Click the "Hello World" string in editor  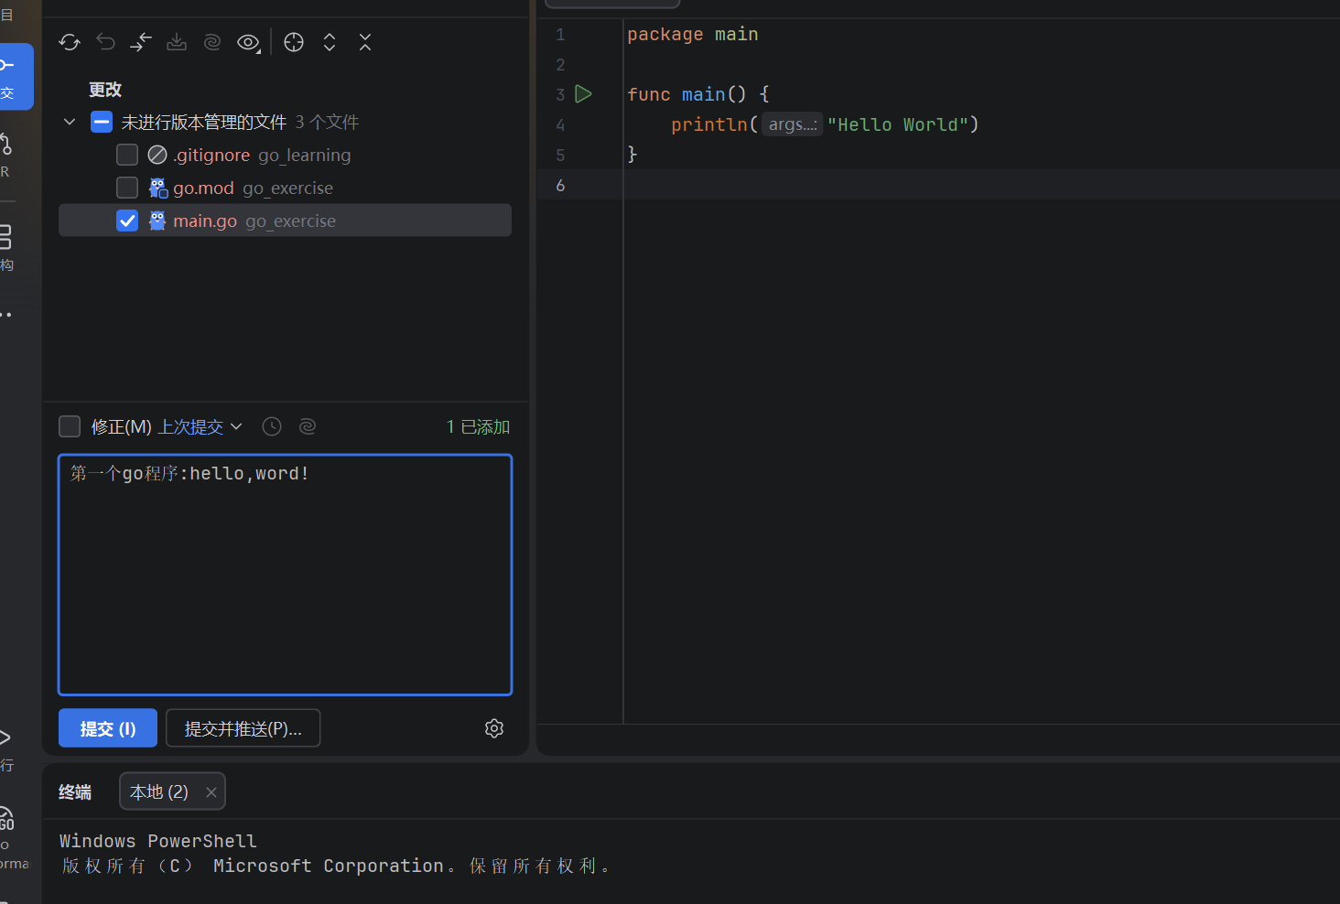tap(898, 124)
